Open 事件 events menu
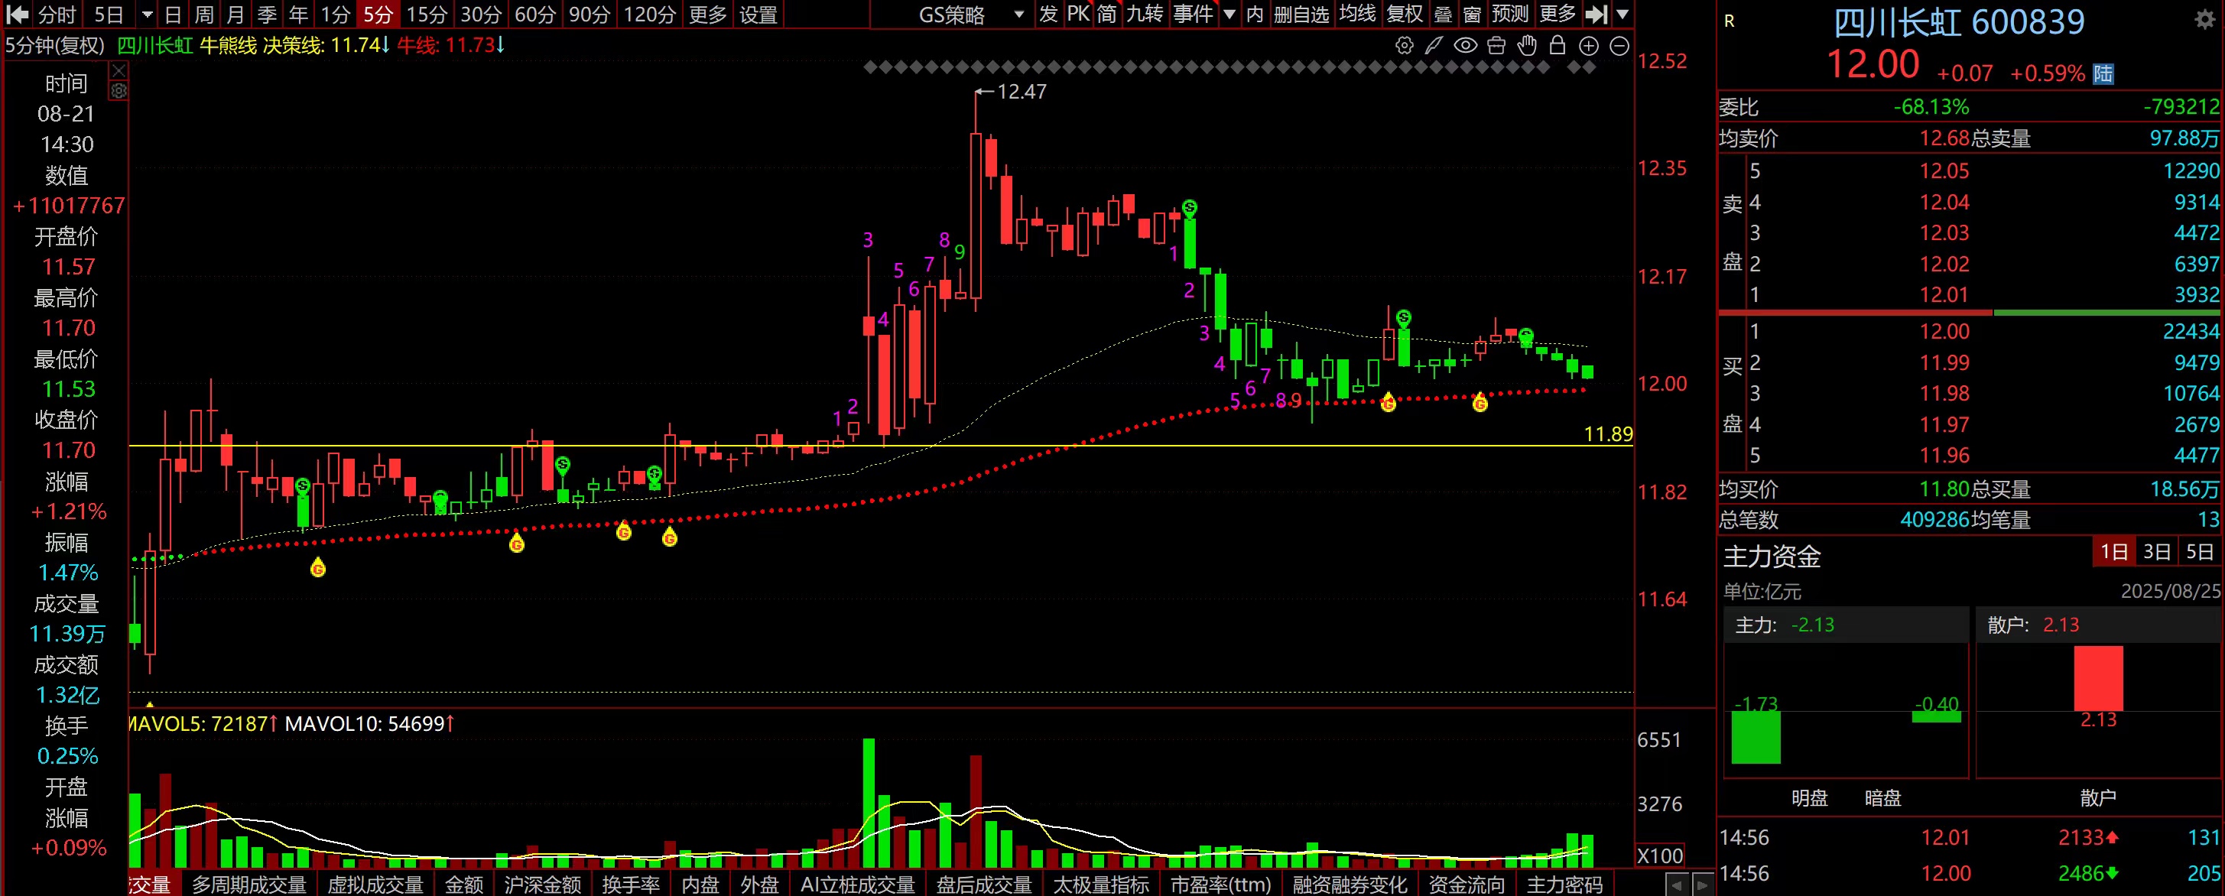The width and height of the screenshot is (2225, 896). 1193,14
